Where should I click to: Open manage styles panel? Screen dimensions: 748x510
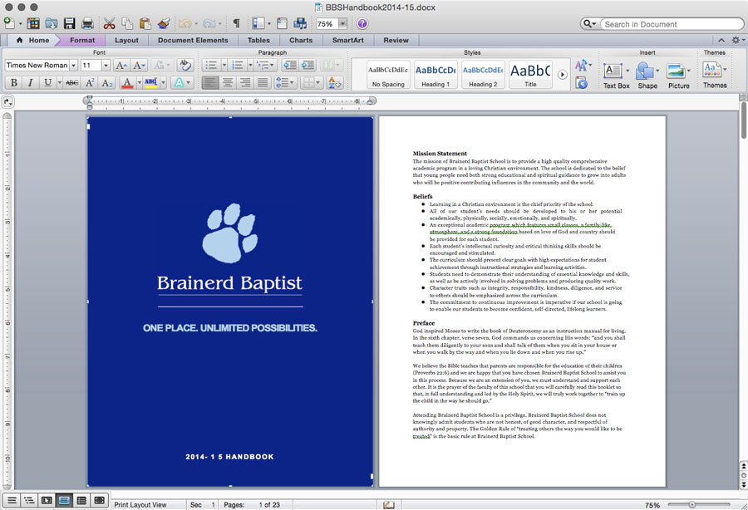pos(581,83)
